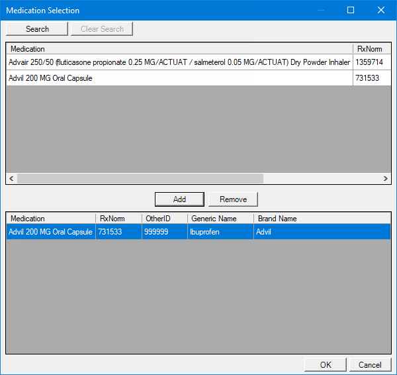Maximize the Medication Selection window
This screenshot has height=375, width=397.
tap(351, 10)
